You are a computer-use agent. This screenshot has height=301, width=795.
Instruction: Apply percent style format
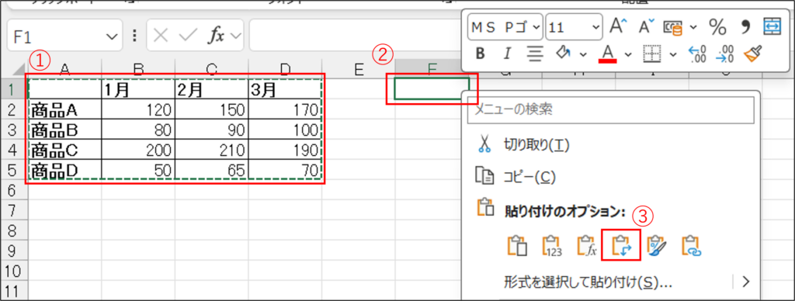click(x=717, y=27)
